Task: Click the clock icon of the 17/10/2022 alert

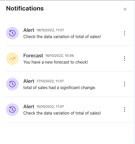Action: [x=12, y=84]
